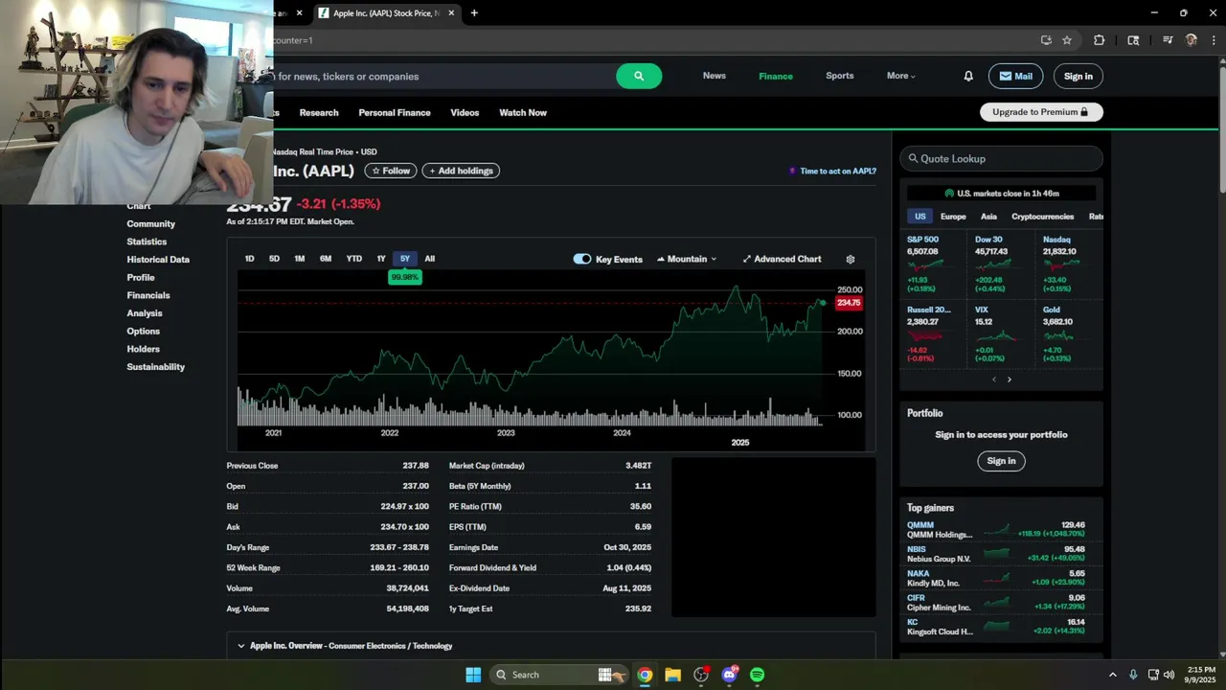Open the Personal Finance nav item
1226x690 pixels.
click(x=395, y=112)
